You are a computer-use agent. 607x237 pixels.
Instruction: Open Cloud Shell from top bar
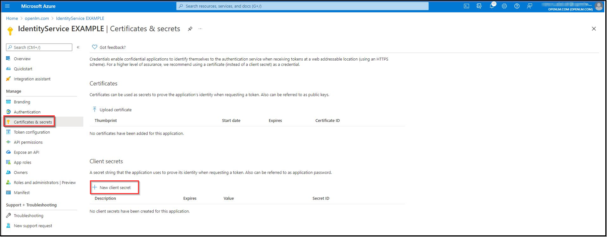click(x=466, y=6)
